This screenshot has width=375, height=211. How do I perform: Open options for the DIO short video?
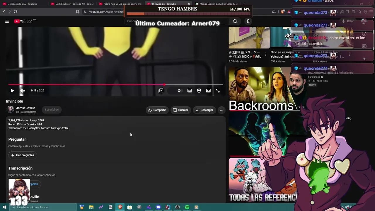(266, 54)
